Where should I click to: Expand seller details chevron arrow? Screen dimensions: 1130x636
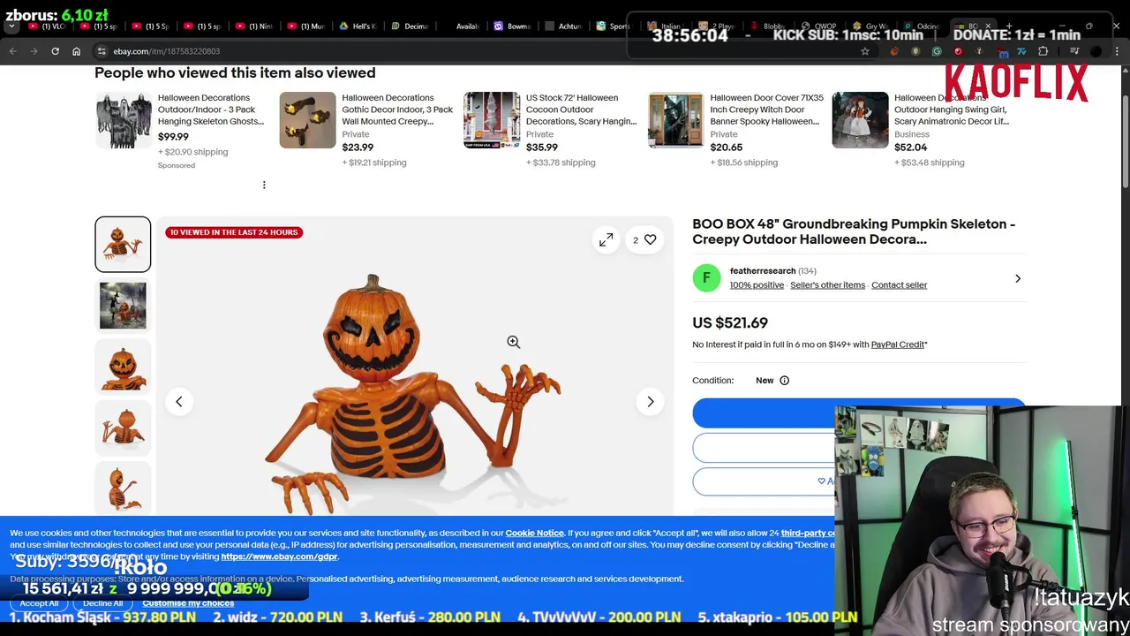[1018, 278]
